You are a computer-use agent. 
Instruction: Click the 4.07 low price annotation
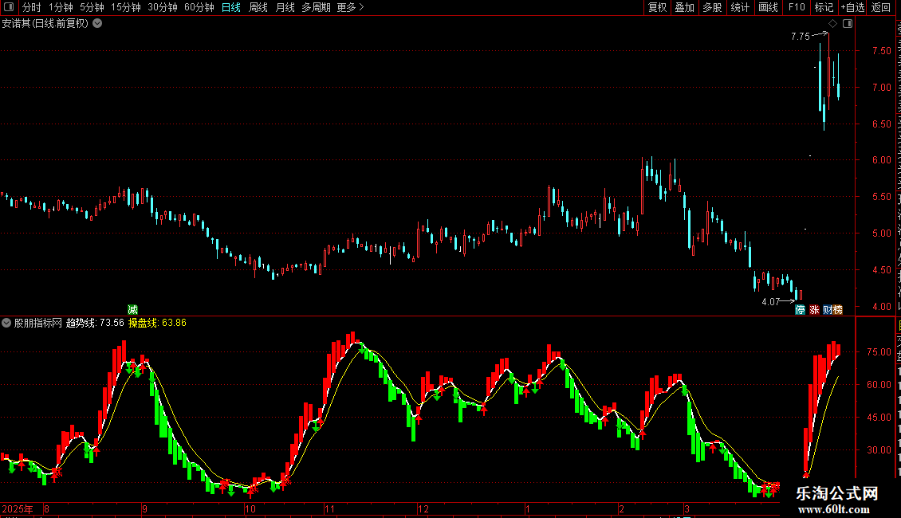pyautogui.click(x=771, y=301)
